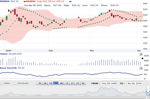This screenshot has height=99, width=150.
Task: Select the 1Y range button
Action: (x=67, y=83)
